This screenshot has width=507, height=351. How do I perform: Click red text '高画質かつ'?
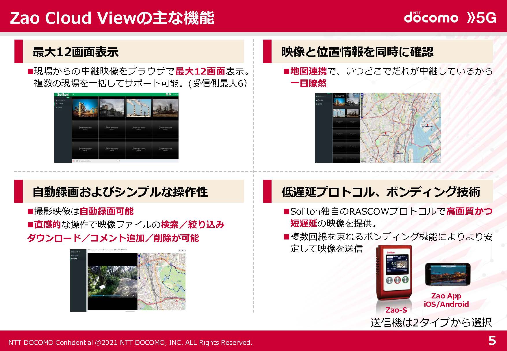pos(469,211)
